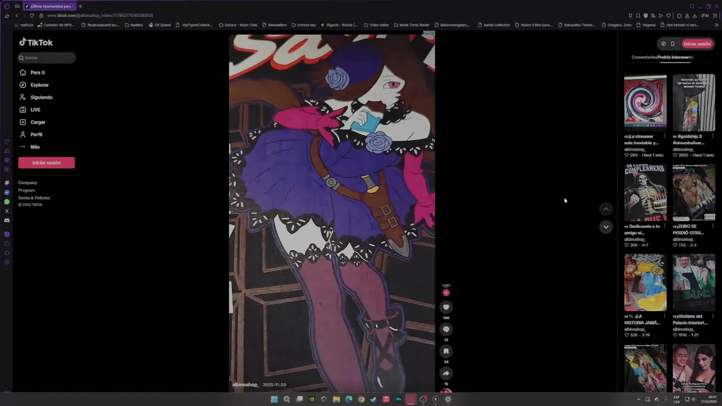Image resolution: width=722 pixels, height=406 pixels.
Task: Click the sidebar Iniciar sesión button
Action: 46,162
